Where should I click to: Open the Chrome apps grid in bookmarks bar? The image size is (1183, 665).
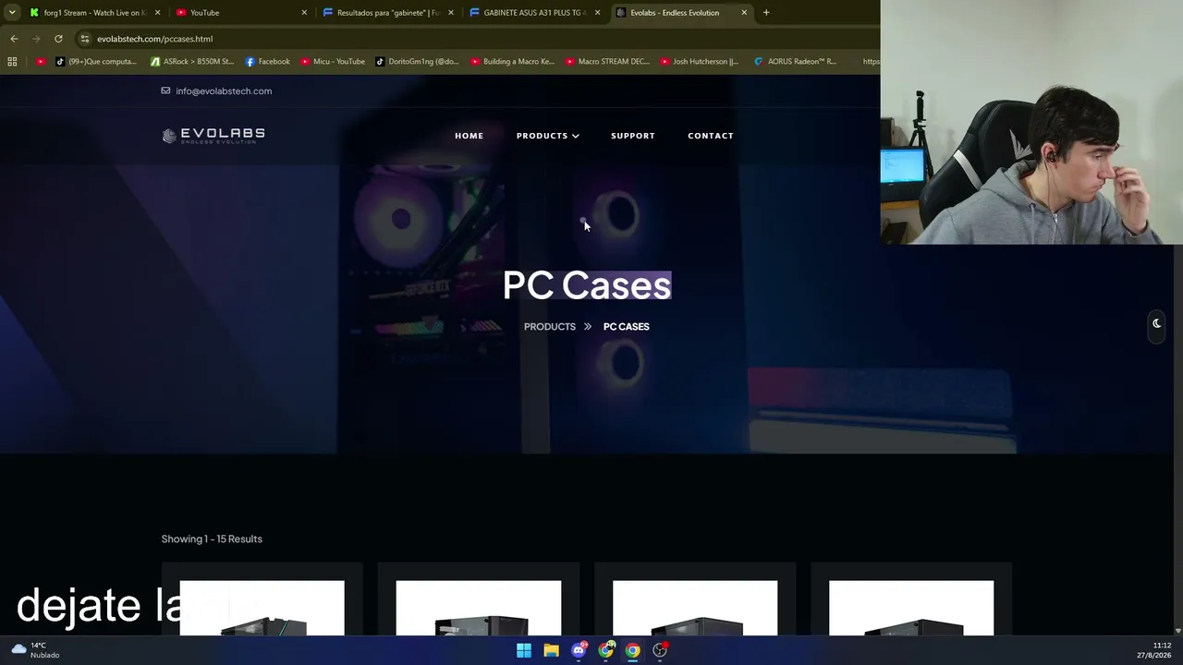tap(12, 62)
